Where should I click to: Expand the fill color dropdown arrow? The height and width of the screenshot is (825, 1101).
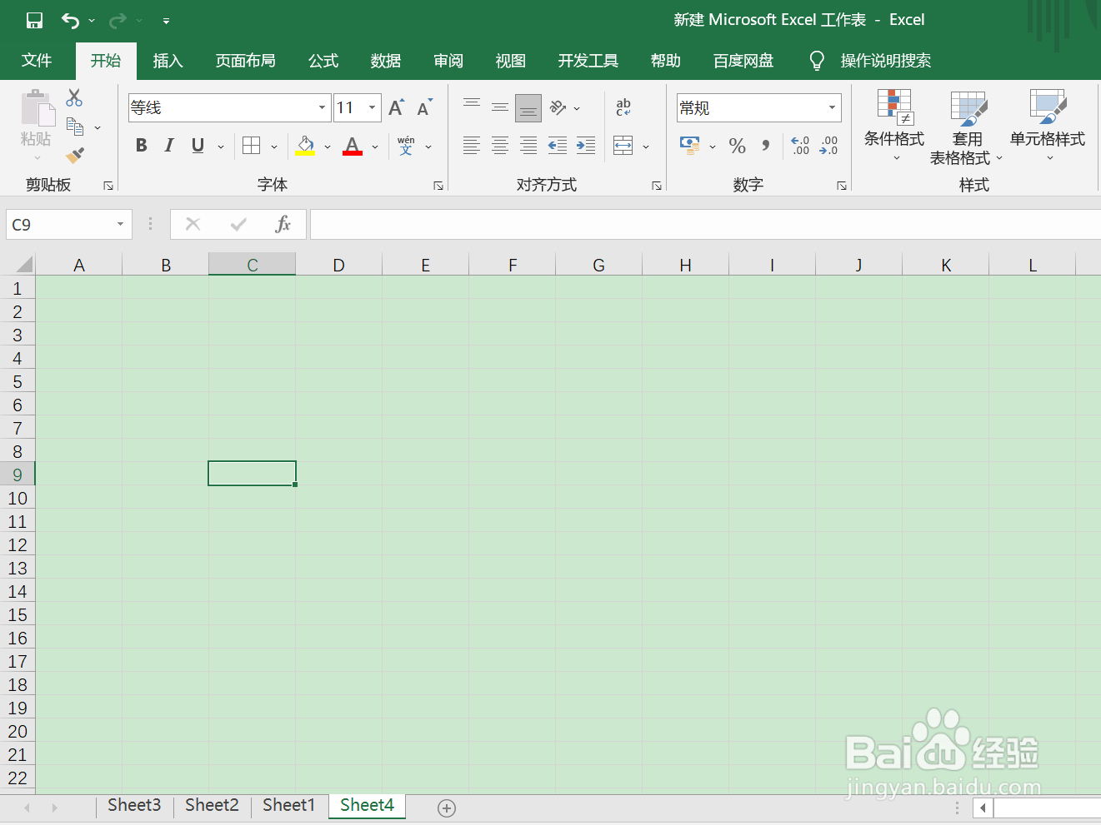point(328,147)
